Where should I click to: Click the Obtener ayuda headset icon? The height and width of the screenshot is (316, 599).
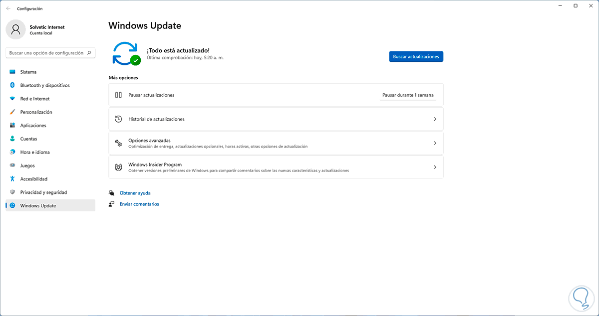point(112,193)
